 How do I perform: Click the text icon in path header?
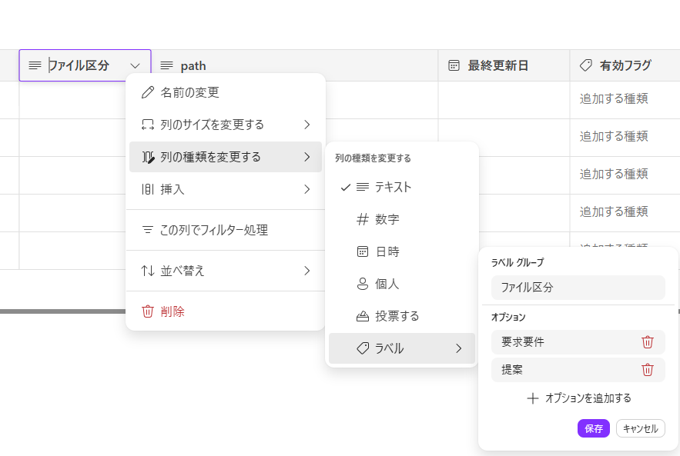[x=166, y=65]
